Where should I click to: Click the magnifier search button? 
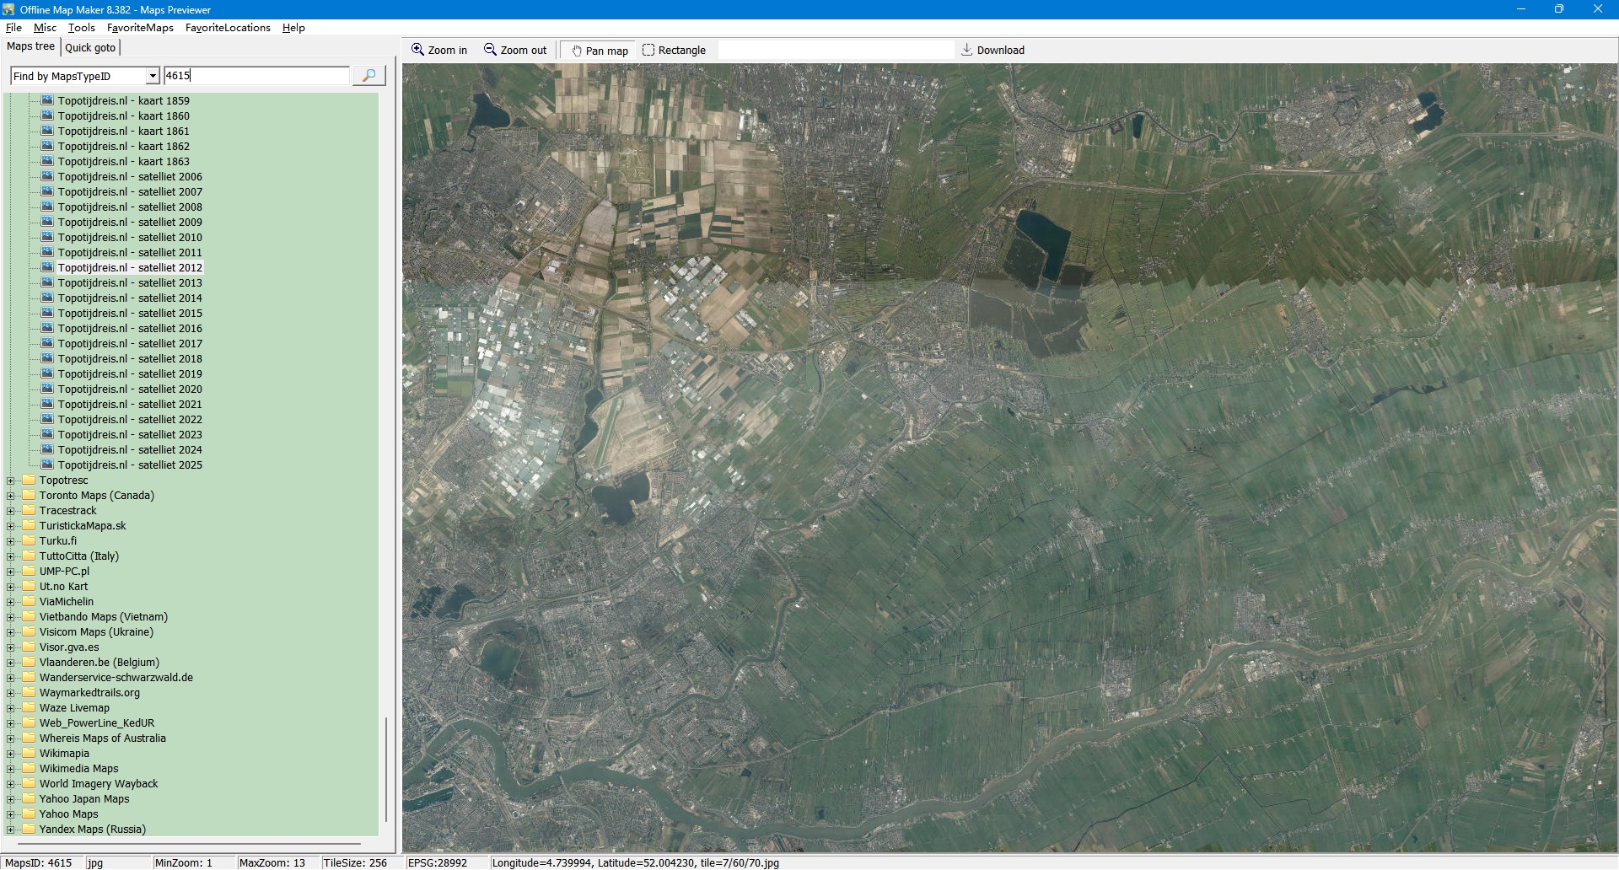pos(368,76)
